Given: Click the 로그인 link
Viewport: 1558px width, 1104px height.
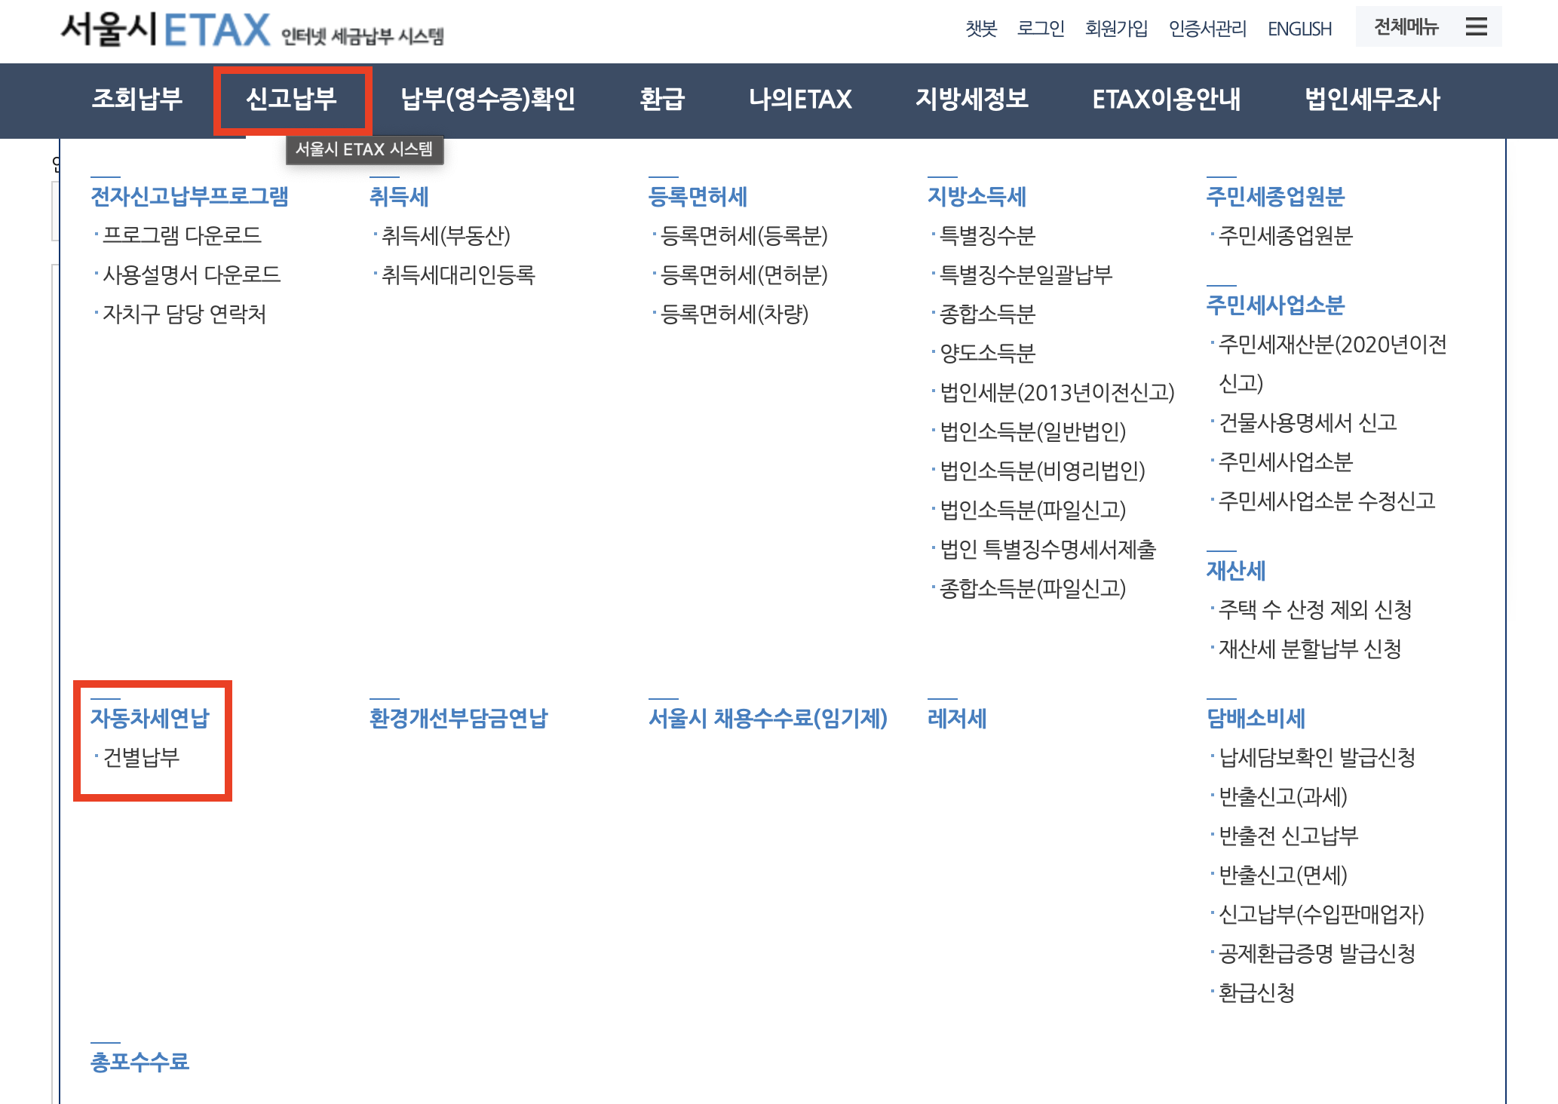Looking at the screenshot, I should click(x=1041, y=29).
